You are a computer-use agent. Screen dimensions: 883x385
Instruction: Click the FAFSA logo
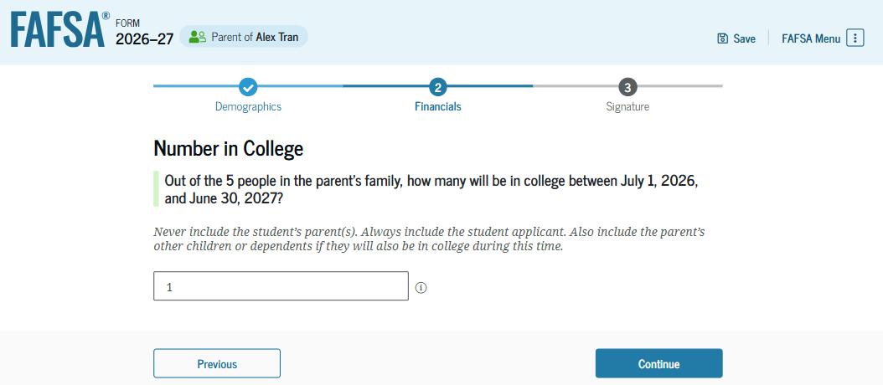(x=59, y=31)
